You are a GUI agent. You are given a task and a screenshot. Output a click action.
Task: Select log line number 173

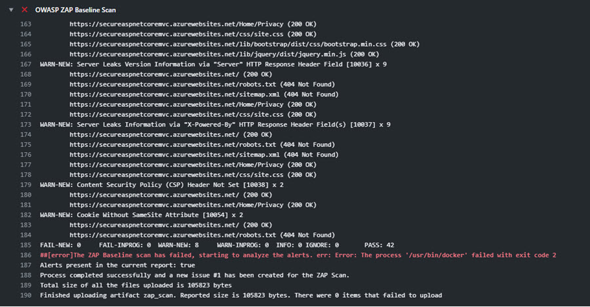26,125
